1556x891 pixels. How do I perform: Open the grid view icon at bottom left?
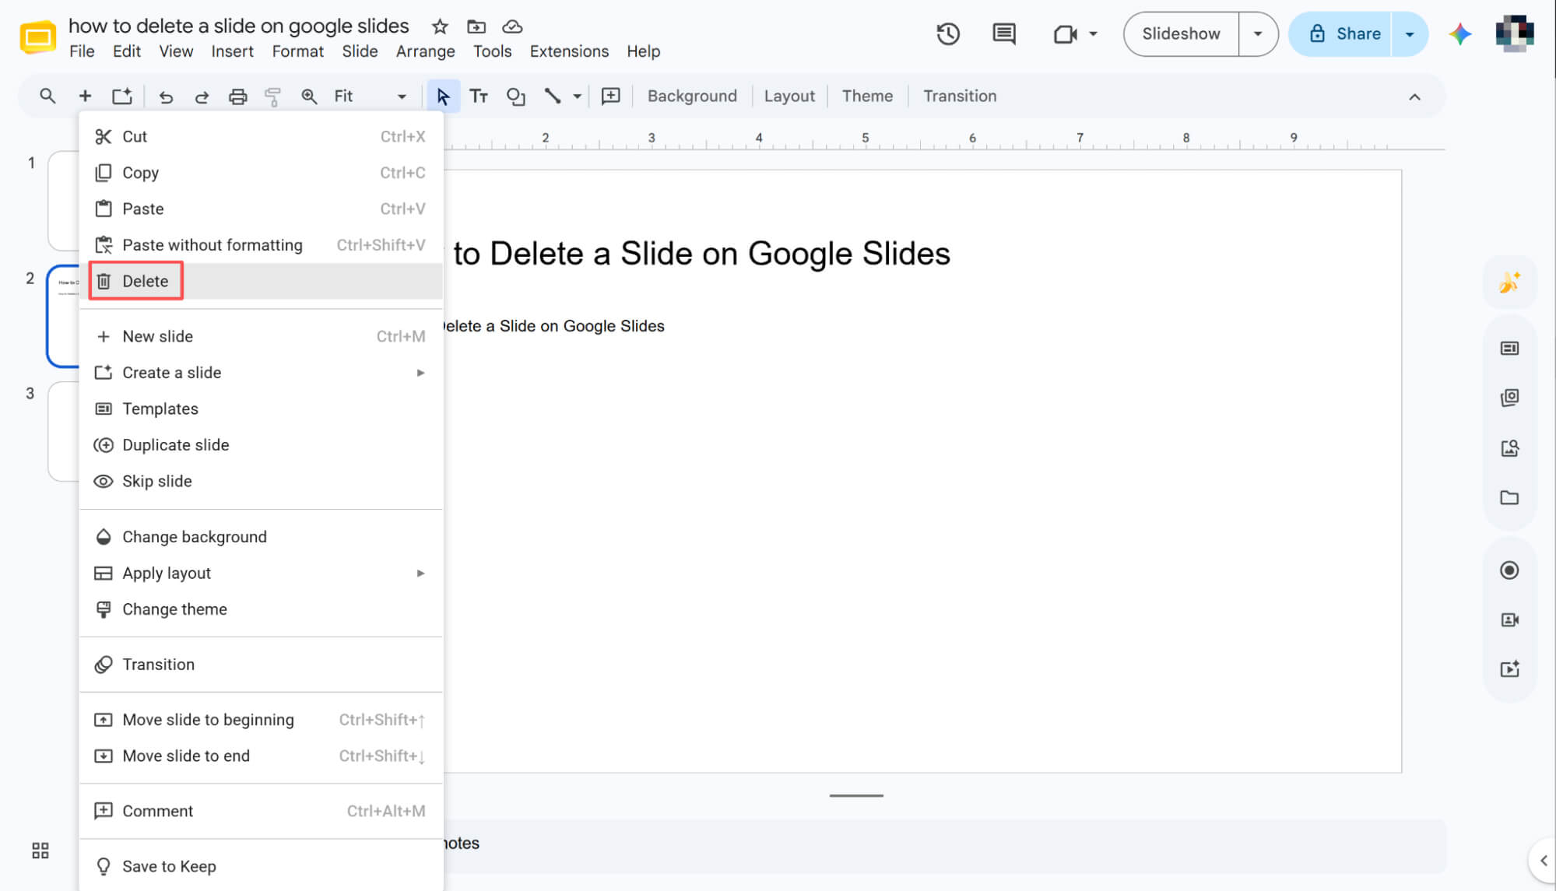40,851
